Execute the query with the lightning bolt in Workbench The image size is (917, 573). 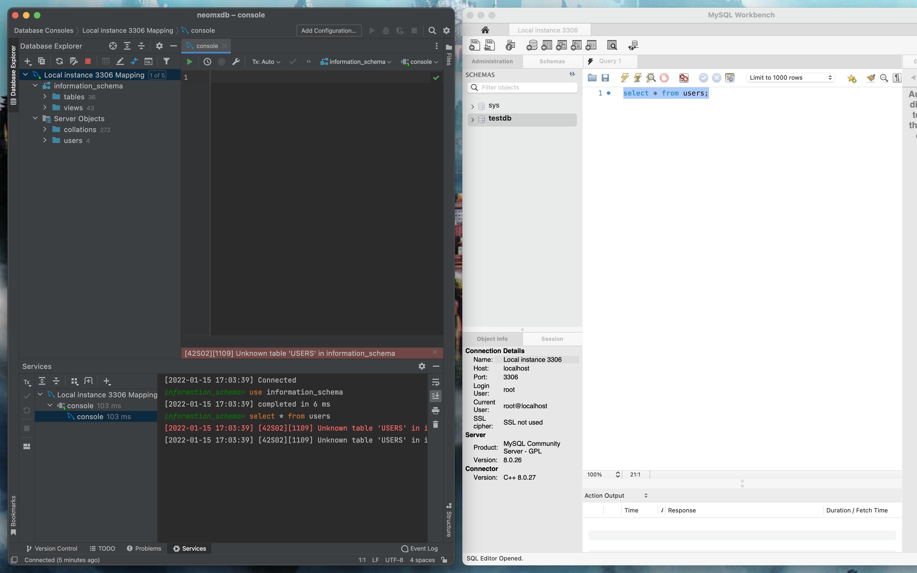tap(624, 78)
